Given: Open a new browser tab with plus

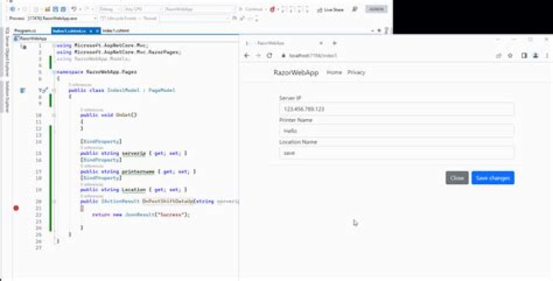Looking at the screenshot, I should pyautogui.click(x=335, y=43).
